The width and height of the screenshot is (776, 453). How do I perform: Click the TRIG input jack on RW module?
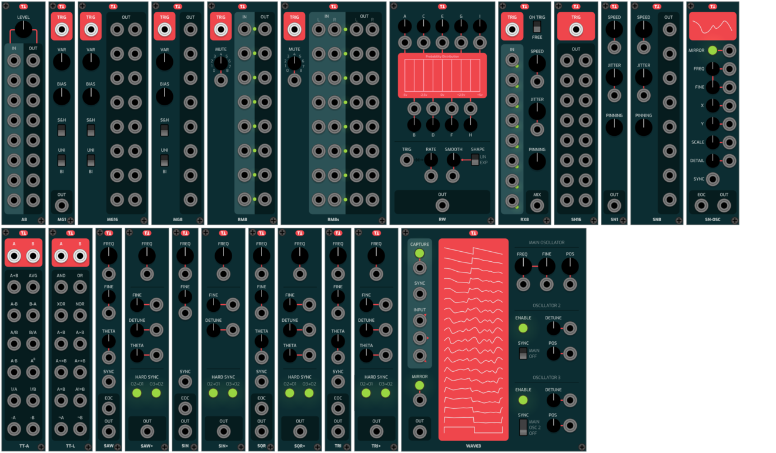[406, 160]
